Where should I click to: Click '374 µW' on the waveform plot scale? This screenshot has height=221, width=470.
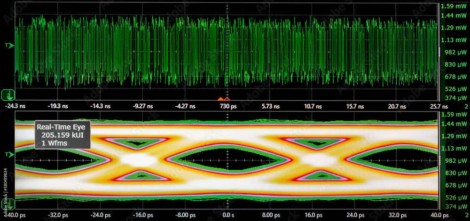pos(456,98)
